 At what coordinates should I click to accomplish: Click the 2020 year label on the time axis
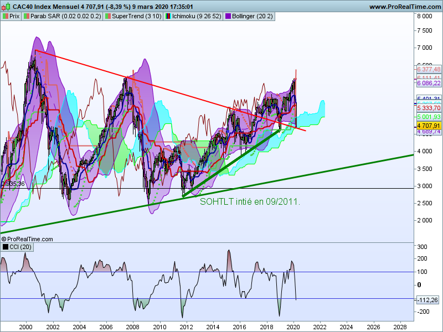click(293, 327)
